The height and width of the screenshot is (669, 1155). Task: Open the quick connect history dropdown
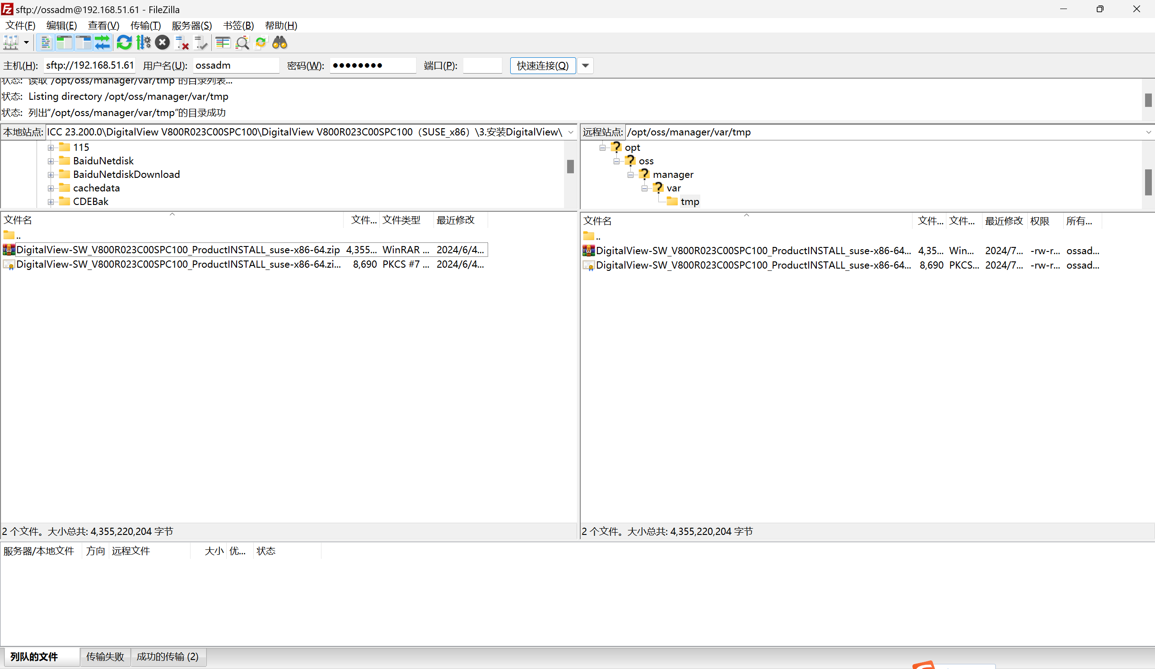click(585, 65)
